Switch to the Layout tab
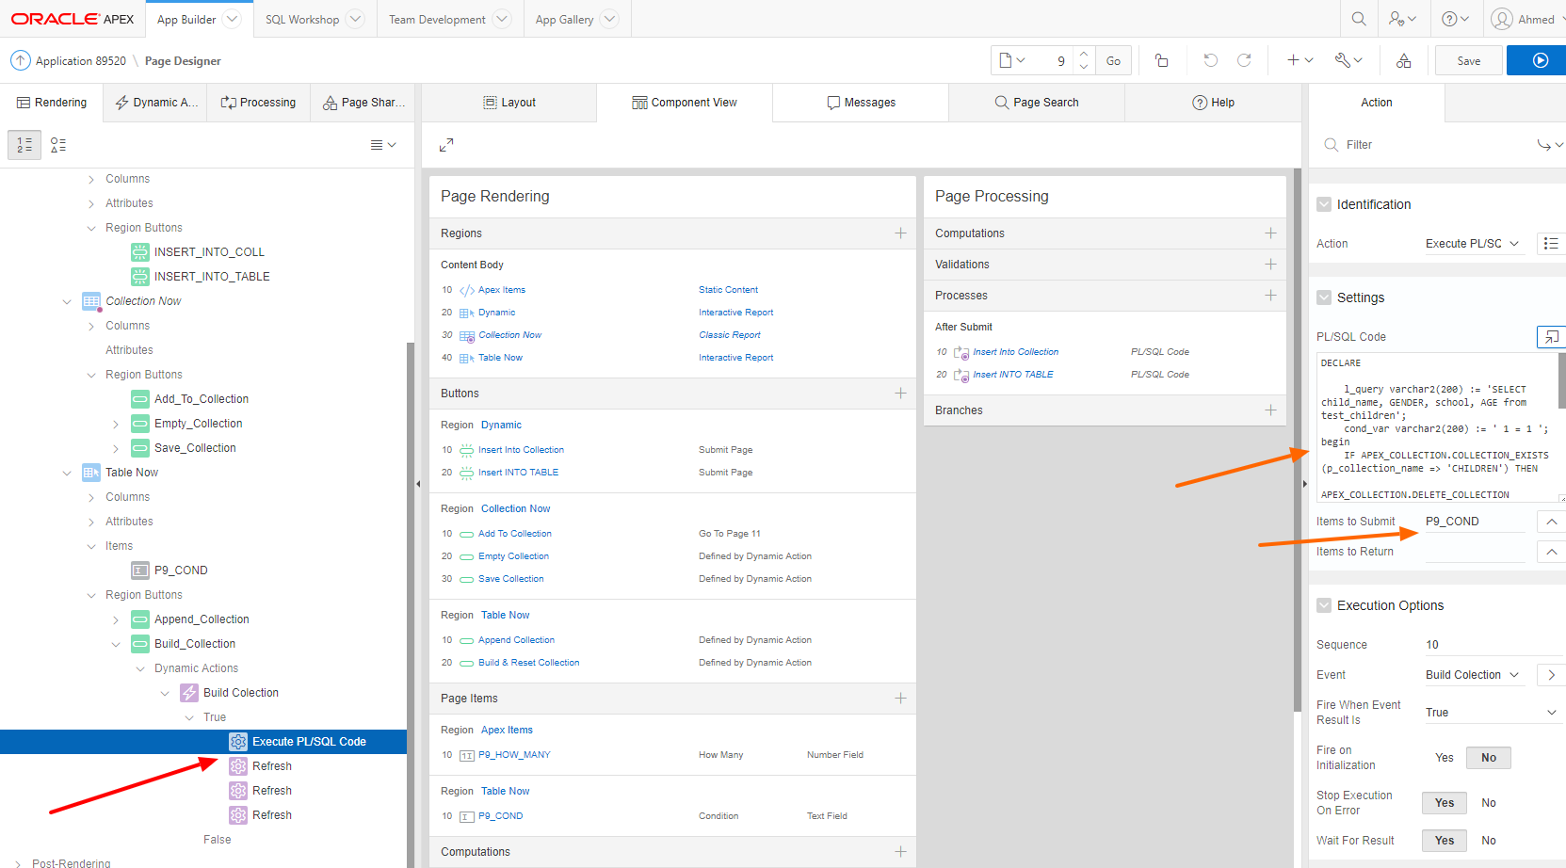This screenshot has height=868, width=1566. [x=509, y=103]
